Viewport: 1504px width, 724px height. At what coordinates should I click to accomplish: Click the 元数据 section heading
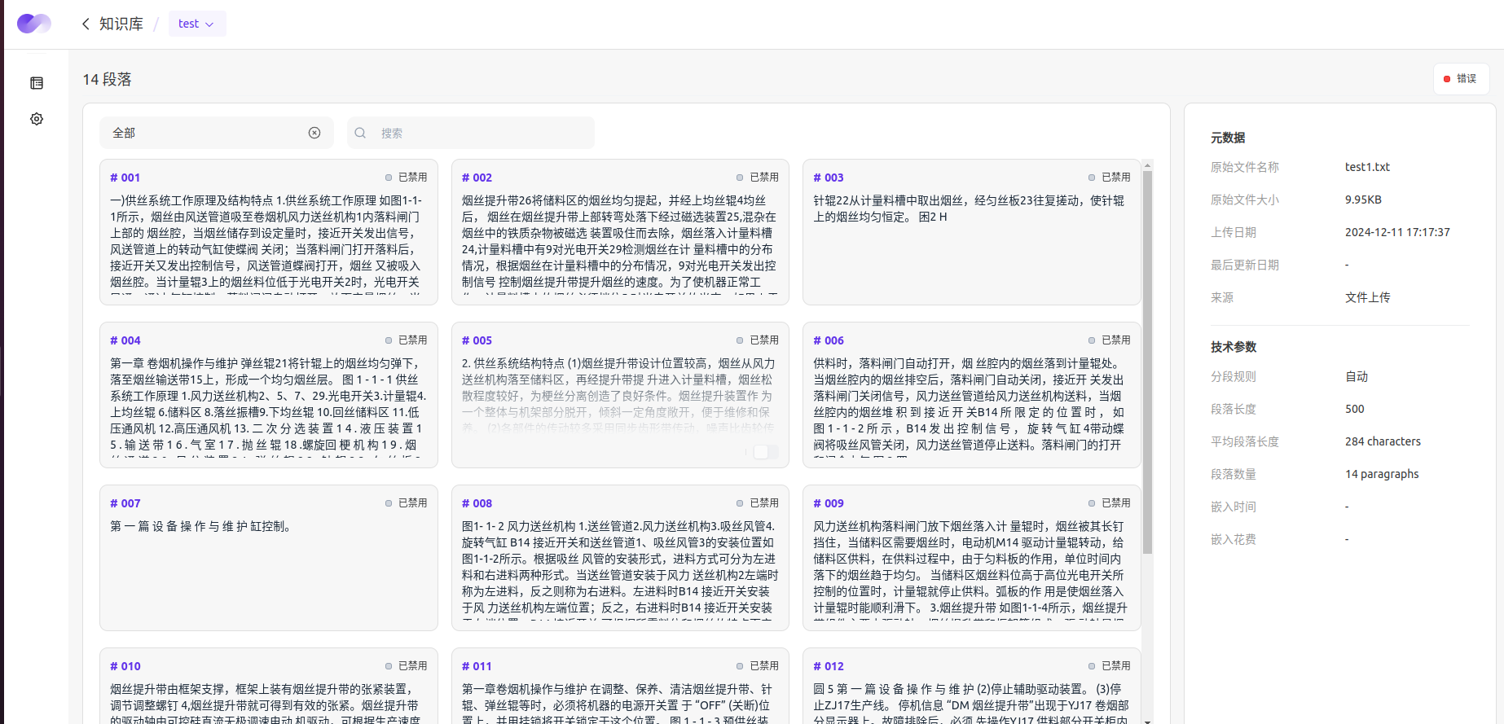pos(1228,138)
